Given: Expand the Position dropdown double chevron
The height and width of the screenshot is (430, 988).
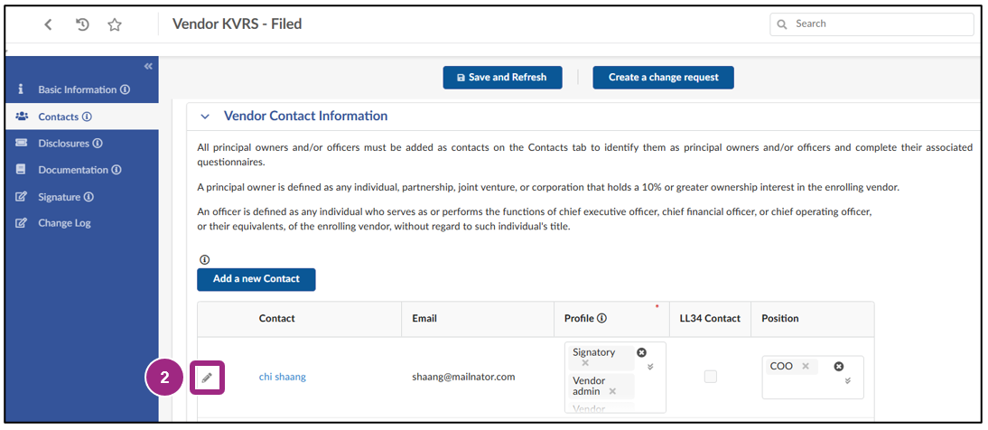Looking at the screenshot, I should coord(848,380).
